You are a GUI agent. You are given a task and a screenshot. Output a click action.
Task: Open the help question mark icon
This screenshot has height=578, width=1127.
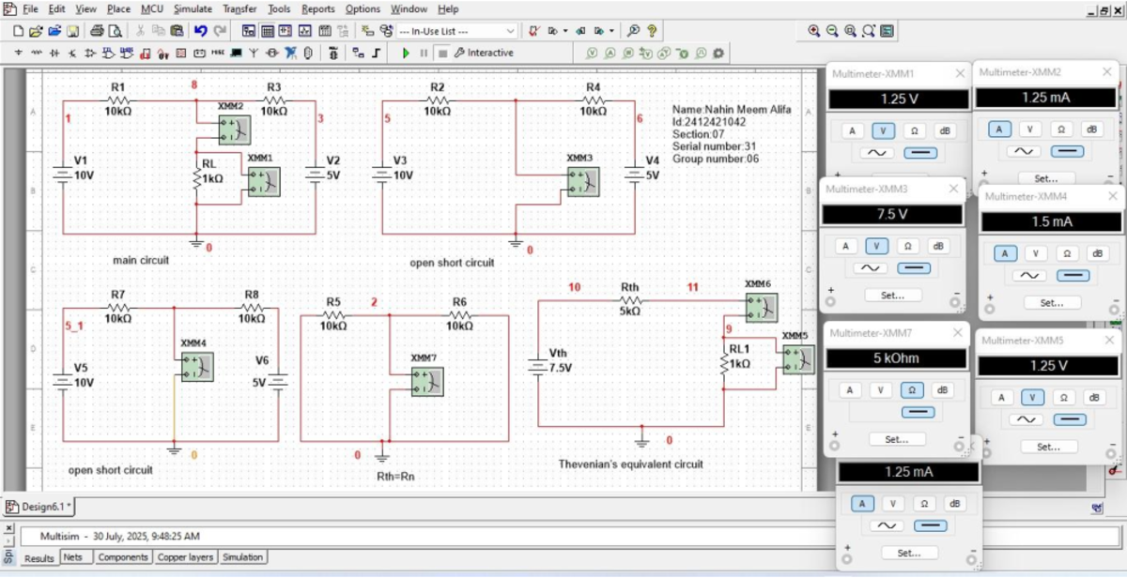[652, 31]
